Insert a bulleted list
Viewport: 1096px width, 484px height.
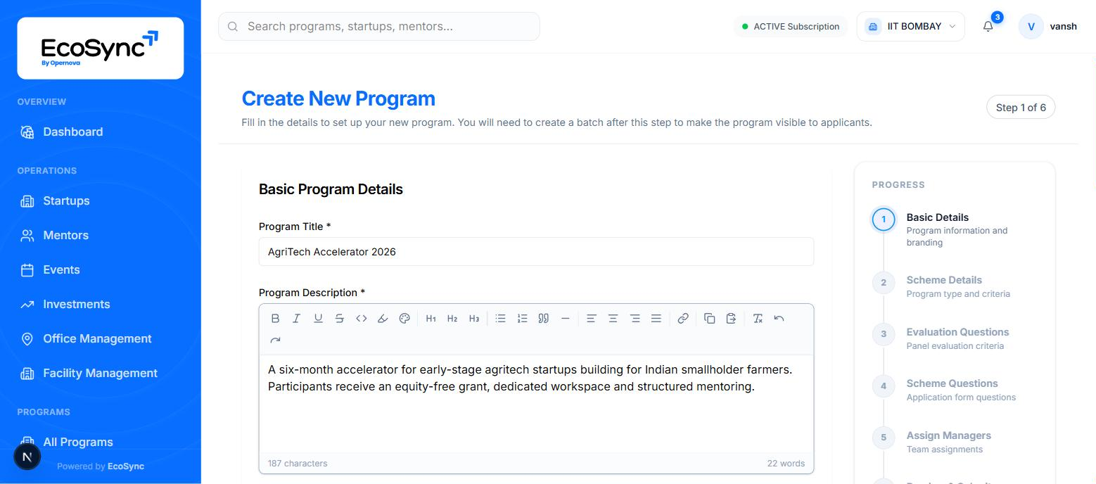(500, 319)
